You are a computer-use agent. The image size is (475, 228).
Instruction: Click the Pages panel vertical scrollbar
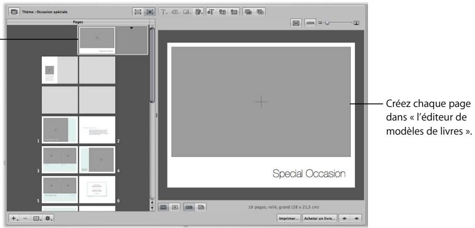point(152,65)
